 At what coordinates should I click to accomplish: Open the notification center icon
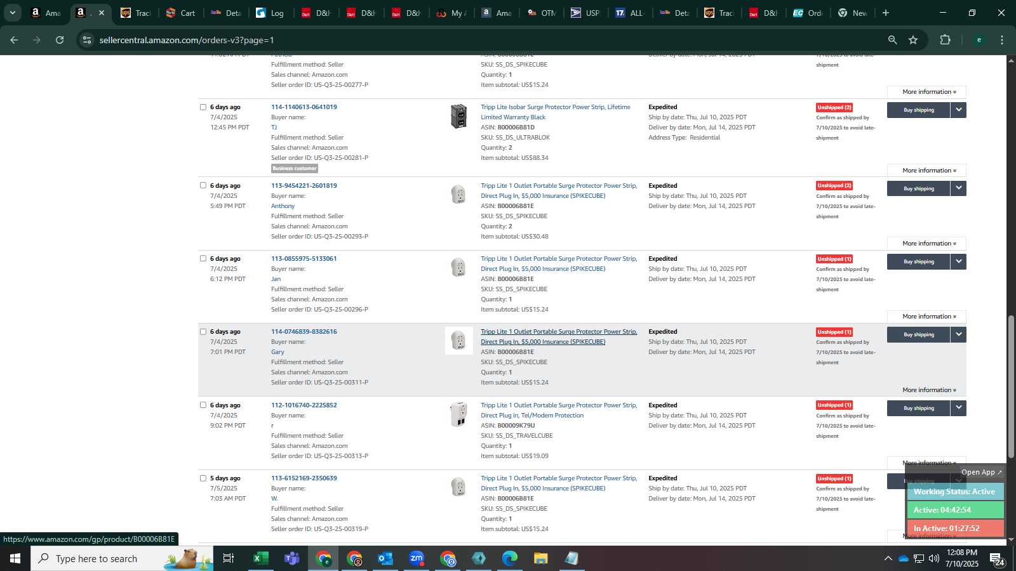pos(997,559)
